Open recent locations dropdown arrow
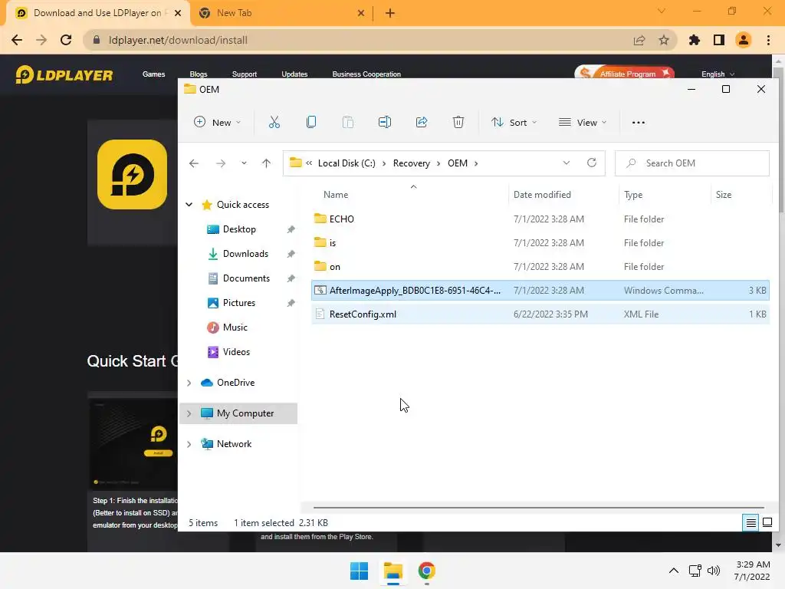 [244, 163]
